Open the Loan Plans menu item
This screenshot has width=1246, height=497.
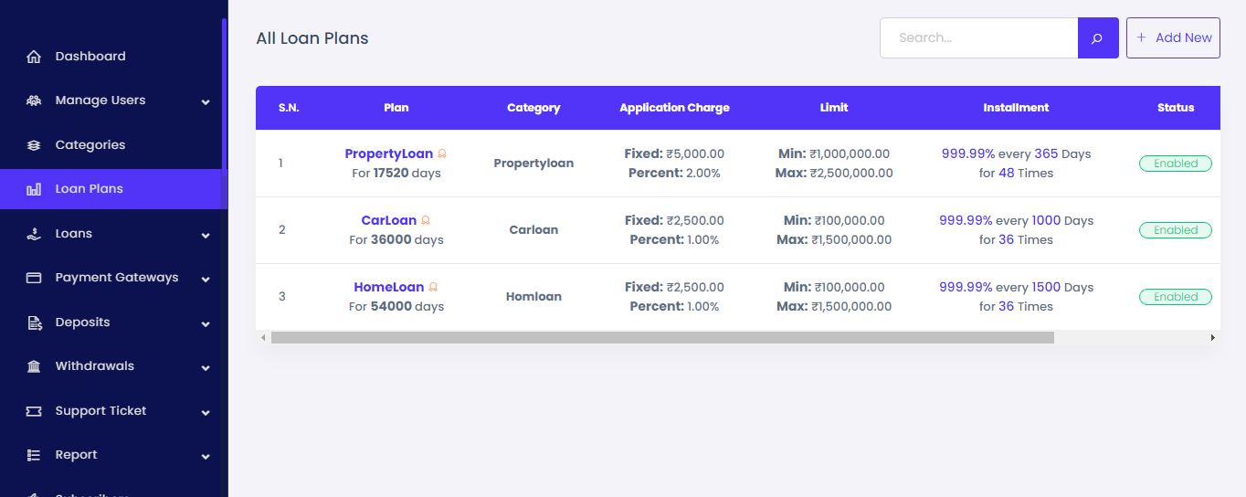89,189
